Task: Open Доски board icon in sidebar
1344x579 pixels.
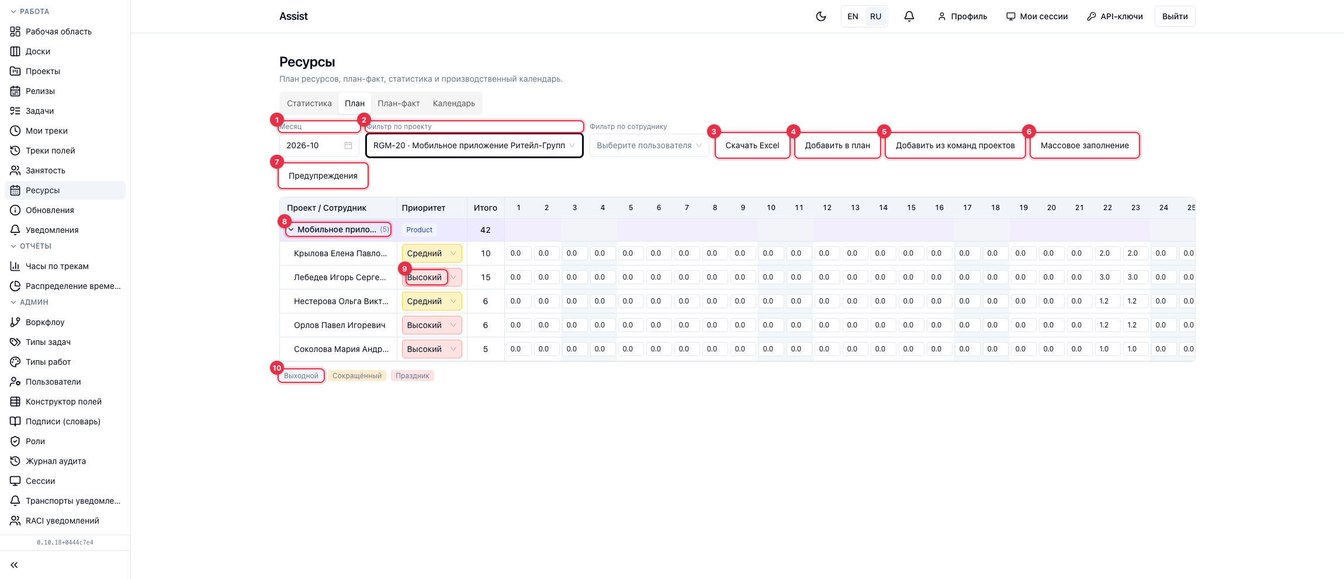Action: point(15,51)
